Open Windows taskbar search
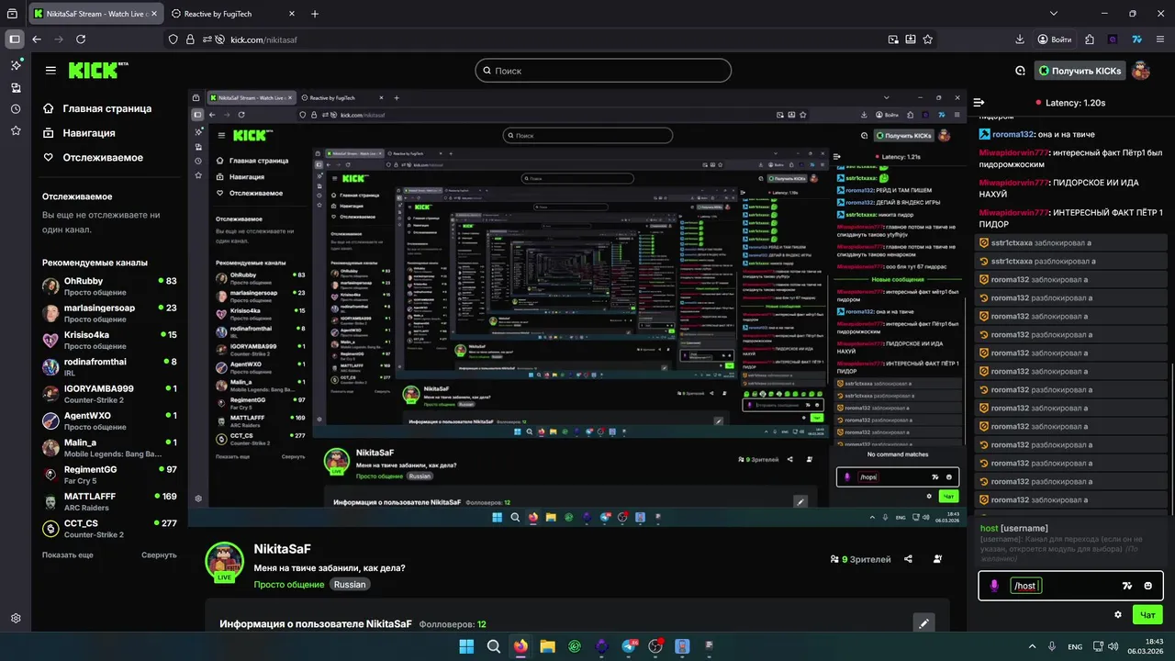 (494, 645)
